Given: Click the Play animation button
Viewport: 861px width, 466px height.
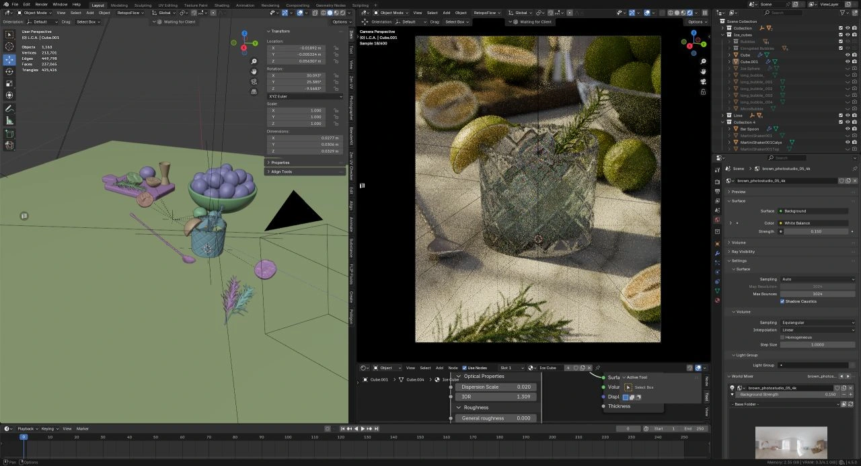Looking at the screenshot, I should click(x=363, y=428).
